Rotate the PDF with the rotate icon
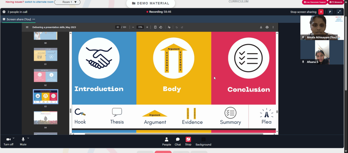This screenshot has height=153, width=348. coord(161,27)
